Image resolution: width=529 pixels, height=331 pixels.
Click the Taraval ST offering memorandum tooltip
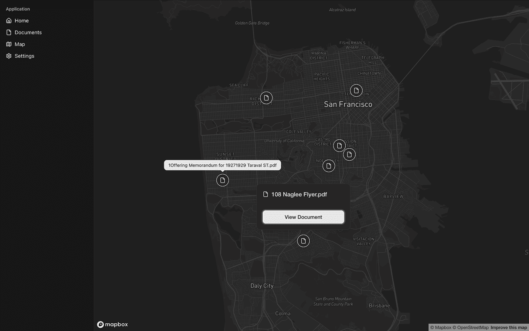click(x=222, y=165)
